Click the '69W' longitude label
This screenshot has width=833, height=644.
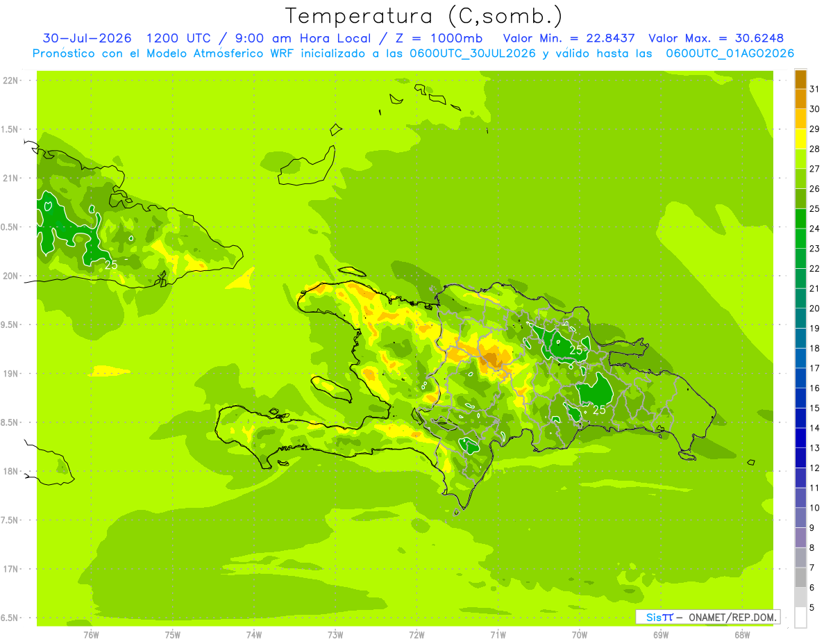point(661,635)
